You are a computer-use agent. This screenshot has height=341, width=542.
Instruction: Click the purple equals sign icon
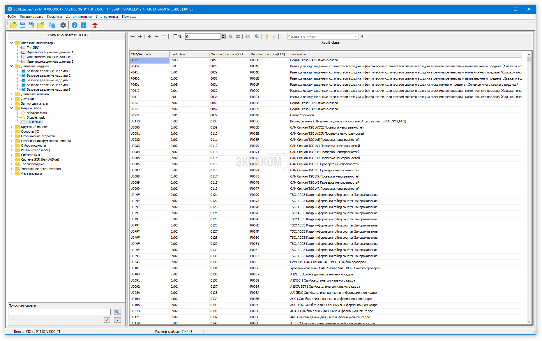coord(164,36)
